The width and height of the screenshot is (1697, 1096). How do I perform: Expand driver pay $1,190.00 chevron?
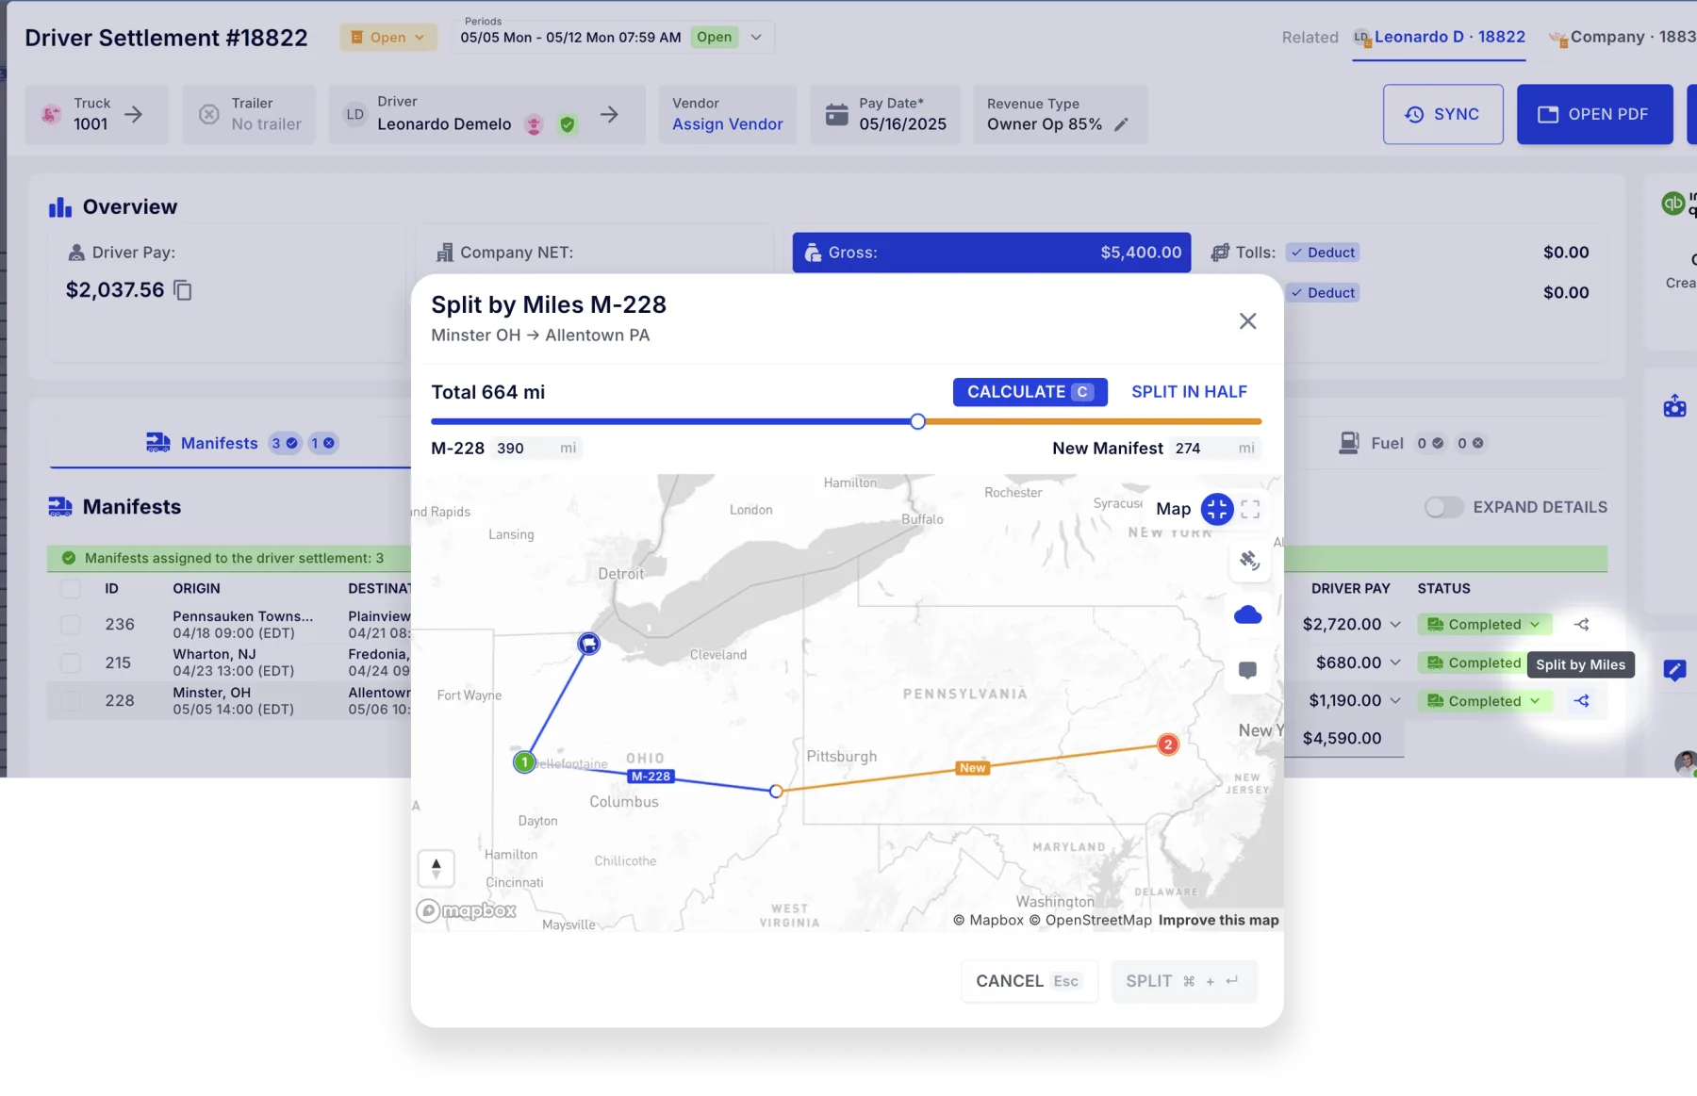click(x=1395, y=701)
